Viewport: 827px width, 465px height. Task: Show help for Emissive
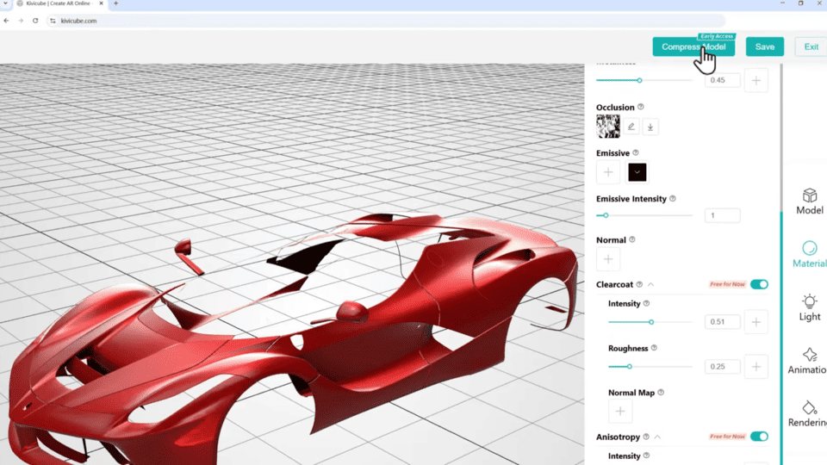tap(636, 153)
